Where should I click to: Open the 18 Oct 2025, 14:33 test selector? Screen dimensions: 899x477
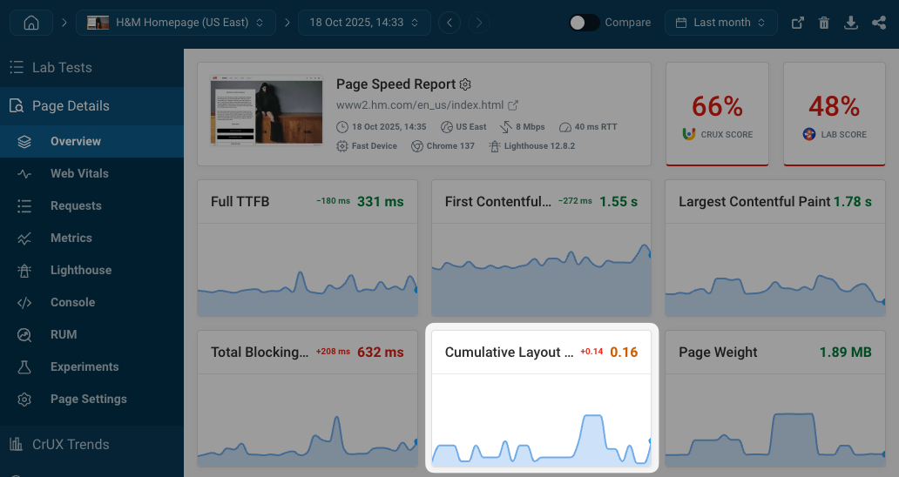pos(364,23)
